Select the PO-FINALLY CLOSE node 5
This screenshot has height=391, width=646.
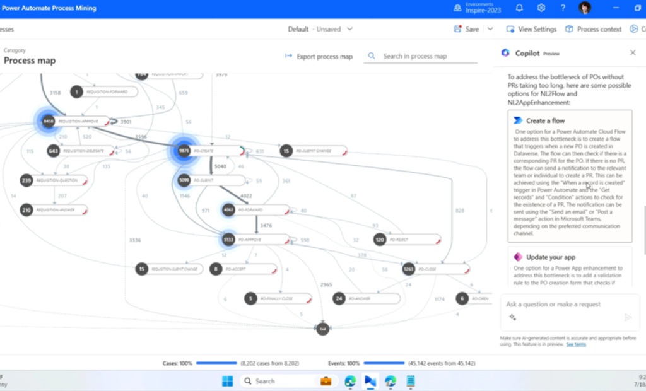(x=278, y=298)
